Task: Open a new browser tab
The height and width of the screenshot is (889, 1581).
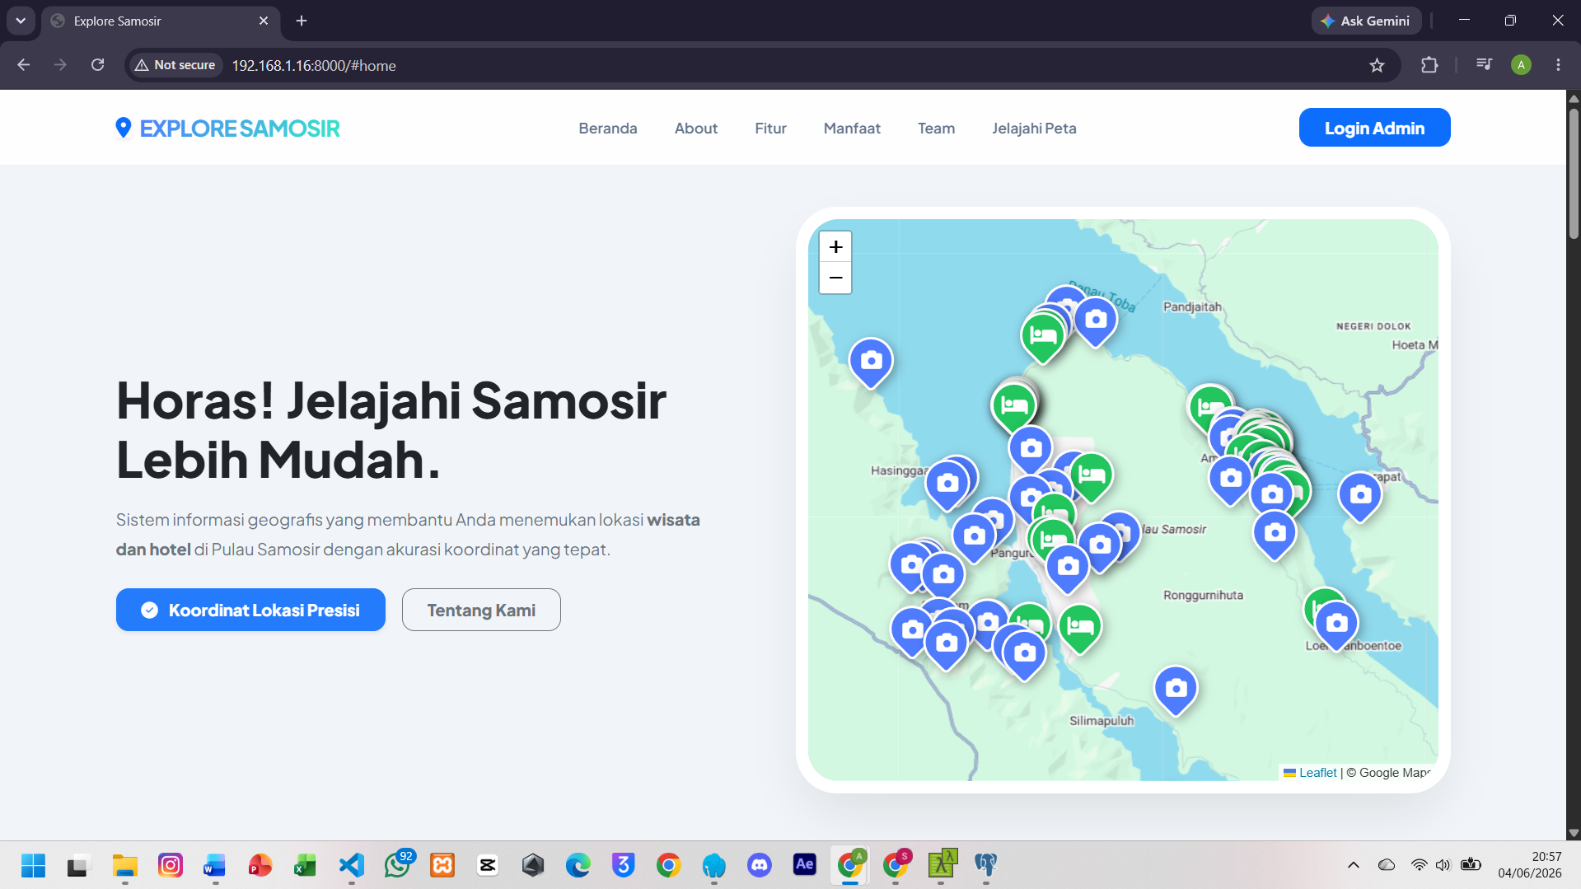Action: click(302, 21)
